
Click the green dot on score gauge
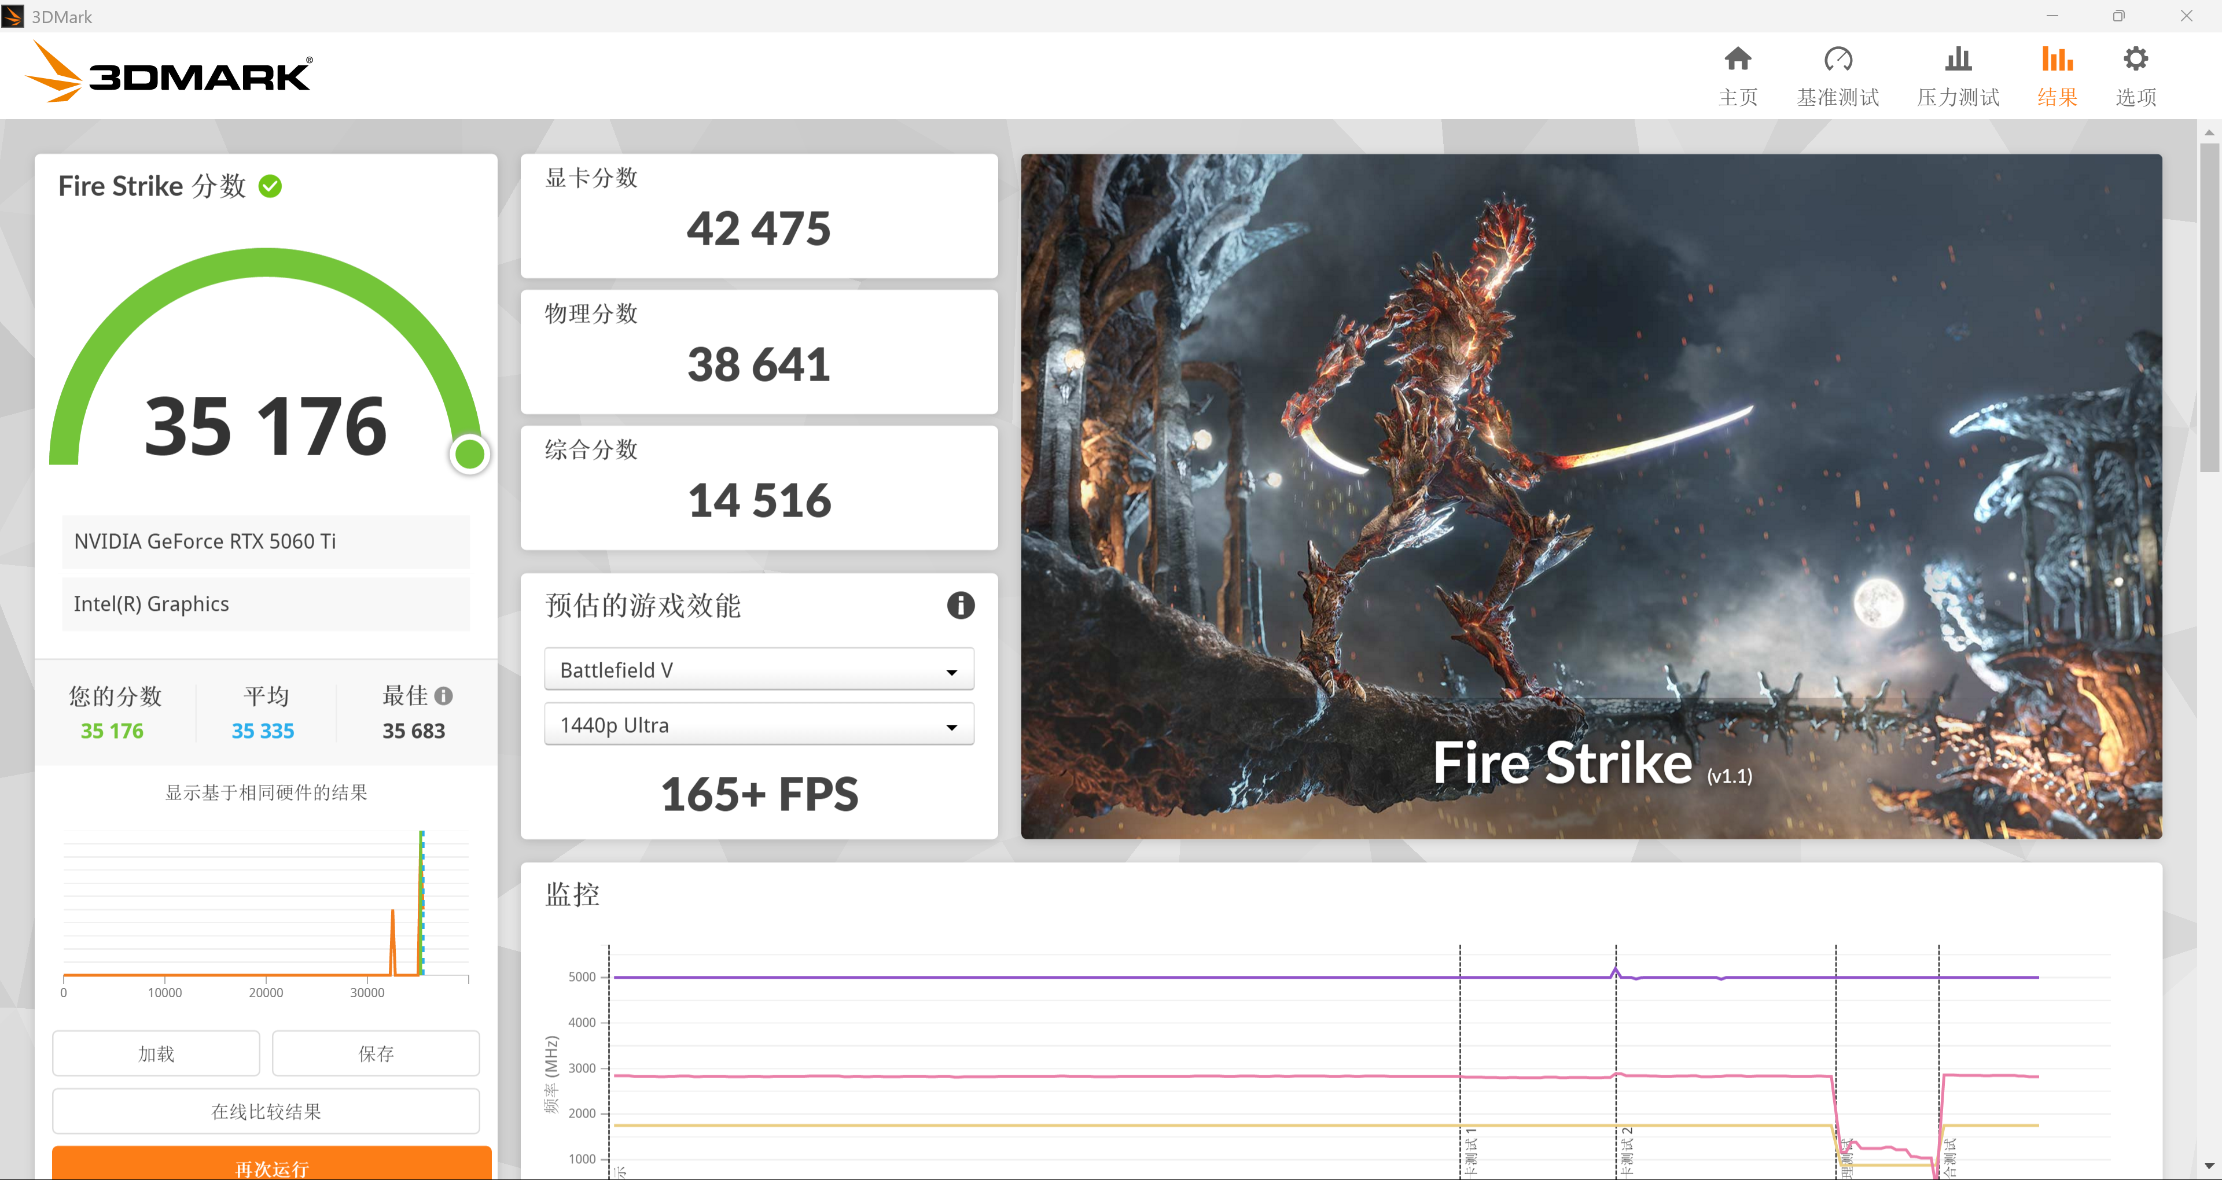[x=469, y=455]
